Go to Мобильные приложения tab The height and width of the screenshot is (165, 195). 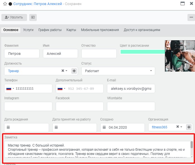[x=100, y=30]
